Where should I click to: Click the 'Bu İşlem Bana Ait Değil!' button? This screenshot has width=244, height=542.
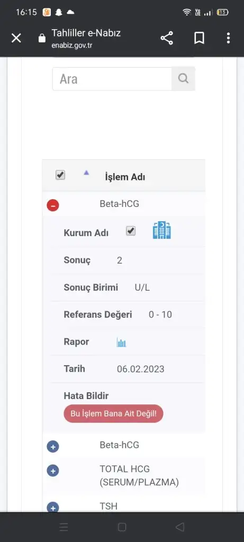pos(113,414)
